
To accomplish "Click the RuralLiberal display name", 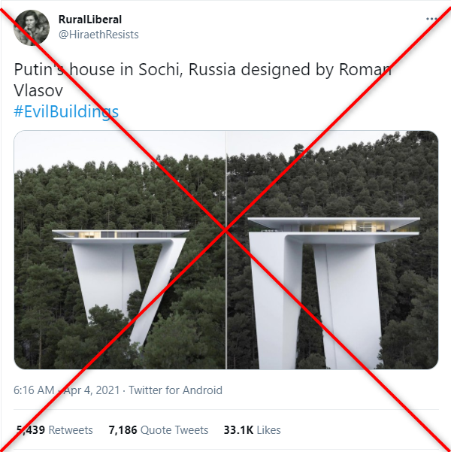I will coord(90,20).
